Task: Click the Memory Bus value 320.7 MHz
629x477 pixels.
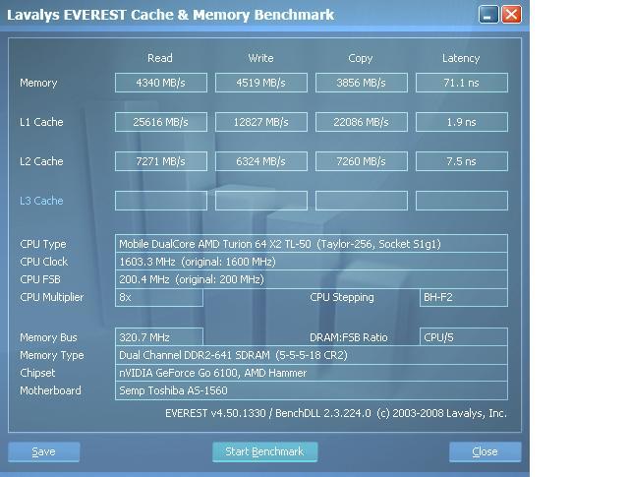Action: pos(159,337)
